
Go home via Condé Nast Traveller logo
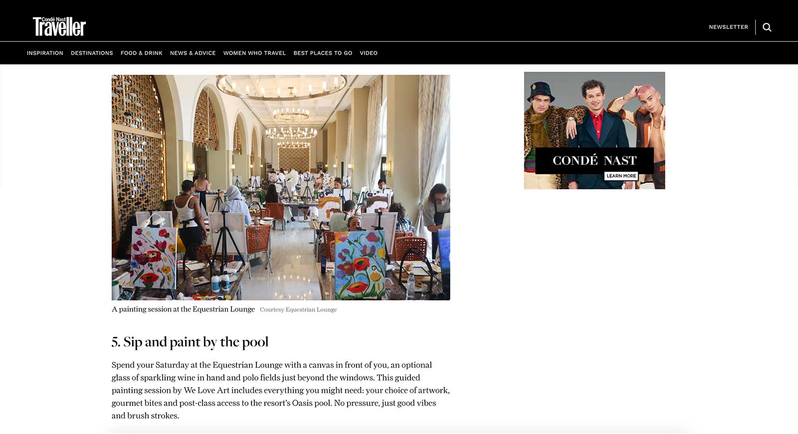[x=59, y=26]
